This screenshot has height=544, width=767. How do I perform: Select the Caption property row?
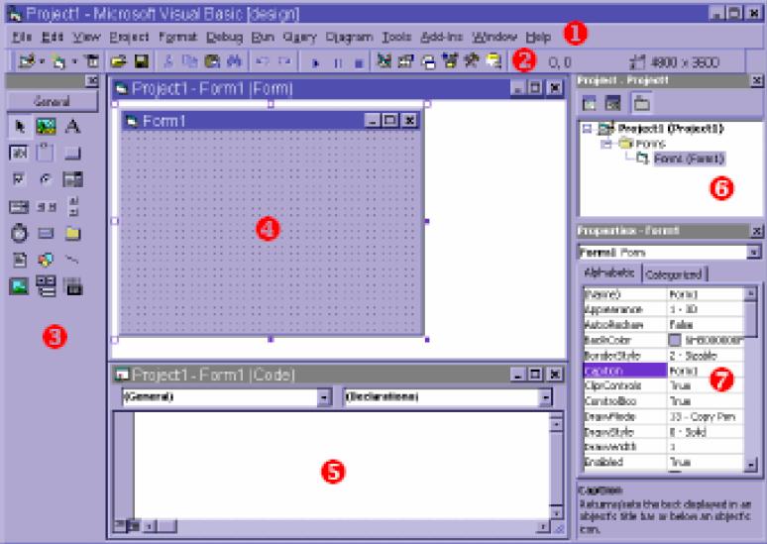[664, 371]
